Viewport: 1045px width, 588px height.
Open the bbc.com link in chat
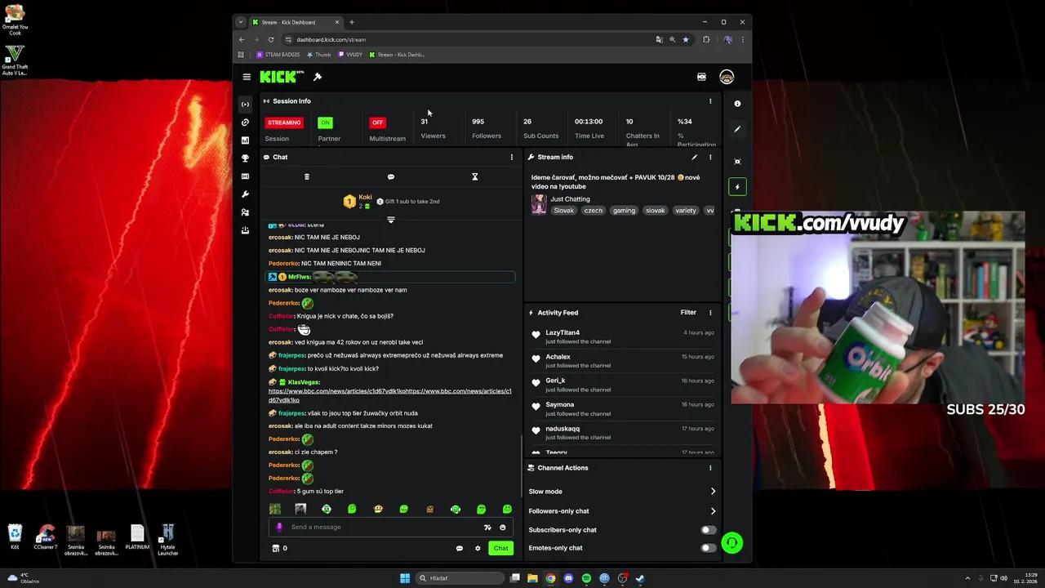coord(390,395)
